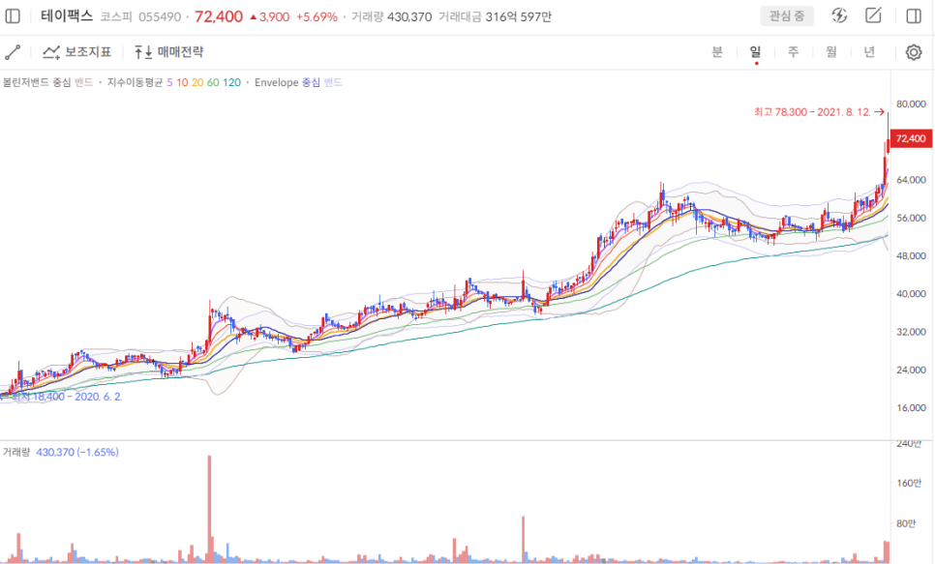Click the header price 72,400
This screenshot has height=564, width=935.
[219, 16]
